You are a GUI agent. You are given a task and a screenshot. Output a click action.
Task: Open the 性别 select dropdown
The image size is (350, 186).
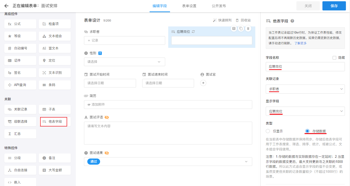tap(125, 62)
